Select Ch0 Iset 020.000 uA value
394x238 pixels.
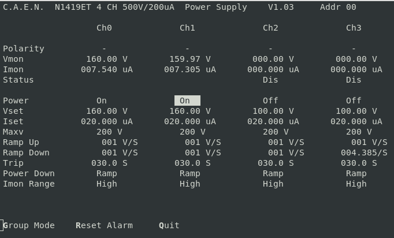pos(107,121)
